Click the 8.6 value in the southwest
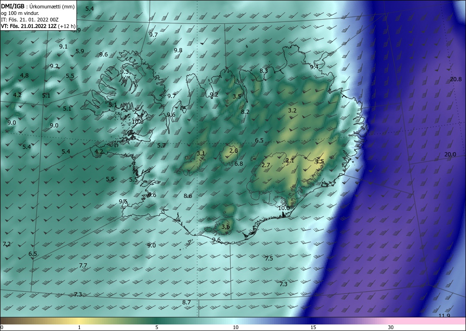The height and width of the screenshot is (331, 466). pyautogui.click(x=188, y=196)
